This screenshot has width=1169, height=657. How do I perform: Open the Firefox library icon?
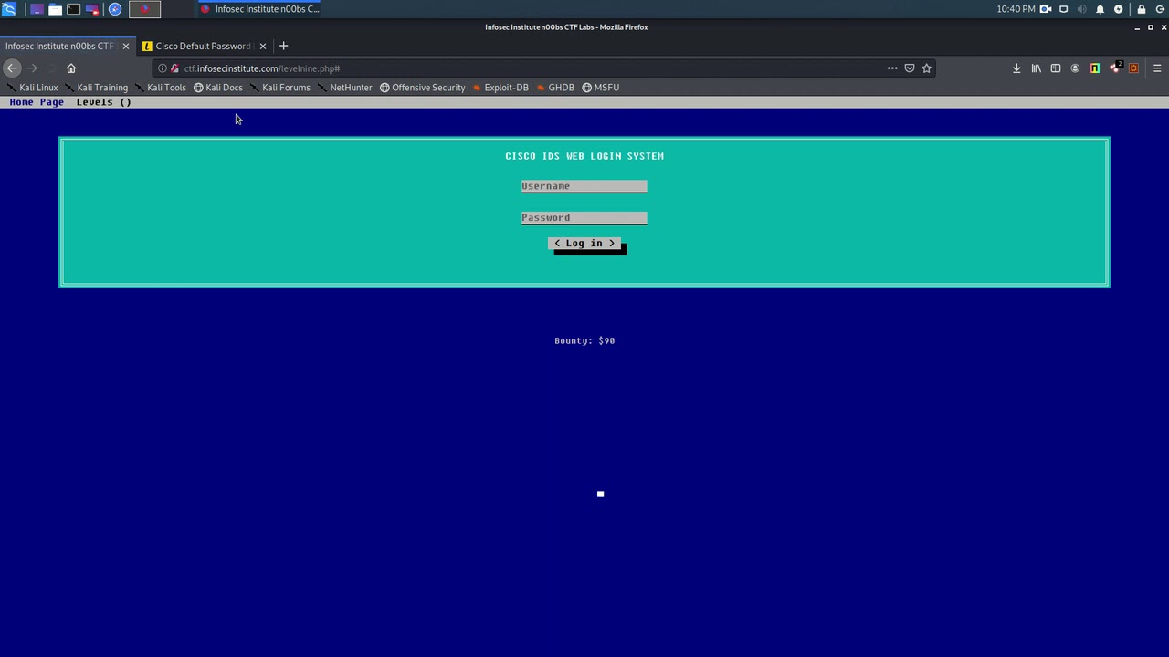pos(1037,68)
